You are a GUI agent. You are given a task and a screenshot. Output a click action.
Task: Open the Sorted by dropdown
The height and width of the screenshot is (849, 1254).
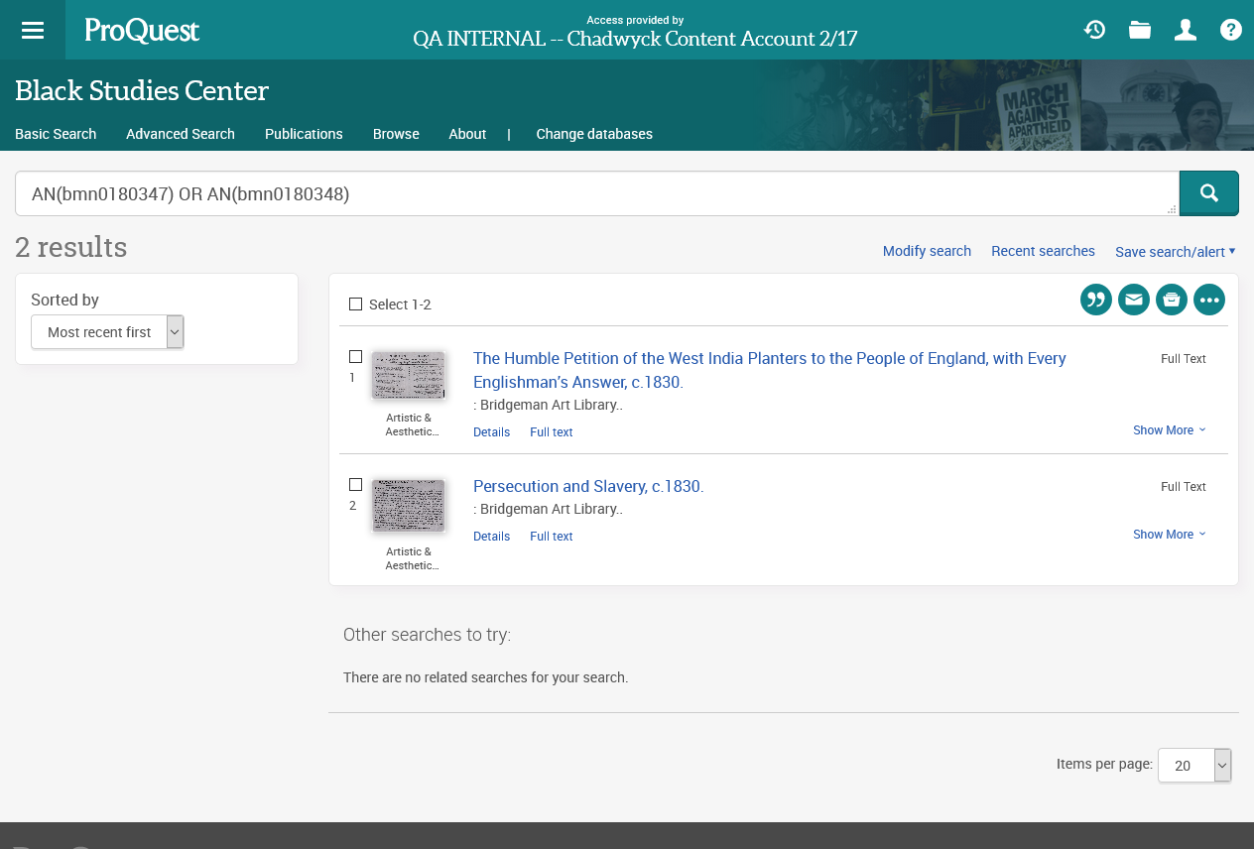coord(107,332)
